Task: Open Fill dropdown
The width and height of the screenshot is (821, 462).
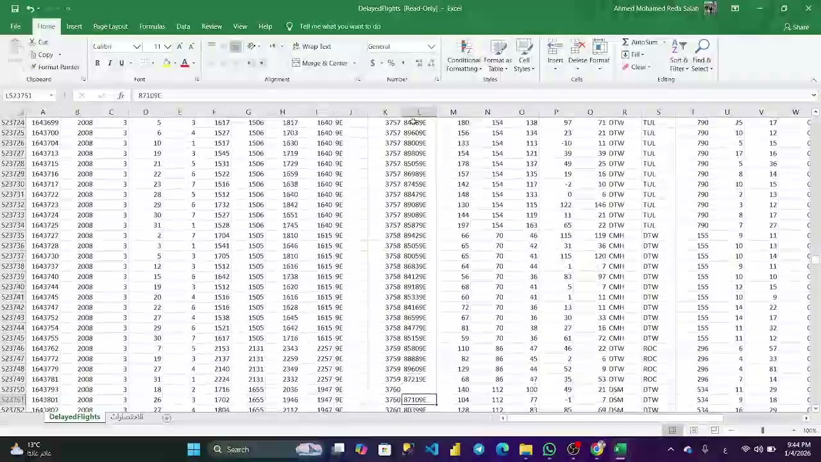Action: 635,55
